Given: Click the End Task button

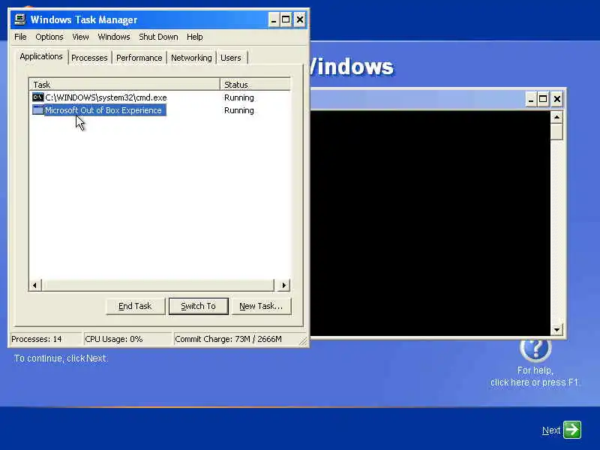Looking at the screenshot, I should coord(135,306).
